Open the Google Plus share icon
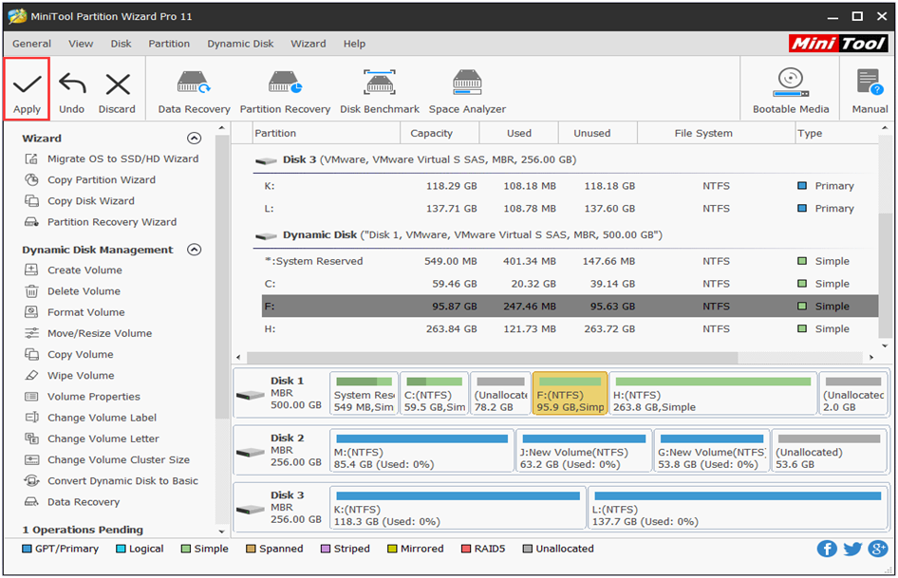This screenshot has width=898, height=578. [877, 549]
